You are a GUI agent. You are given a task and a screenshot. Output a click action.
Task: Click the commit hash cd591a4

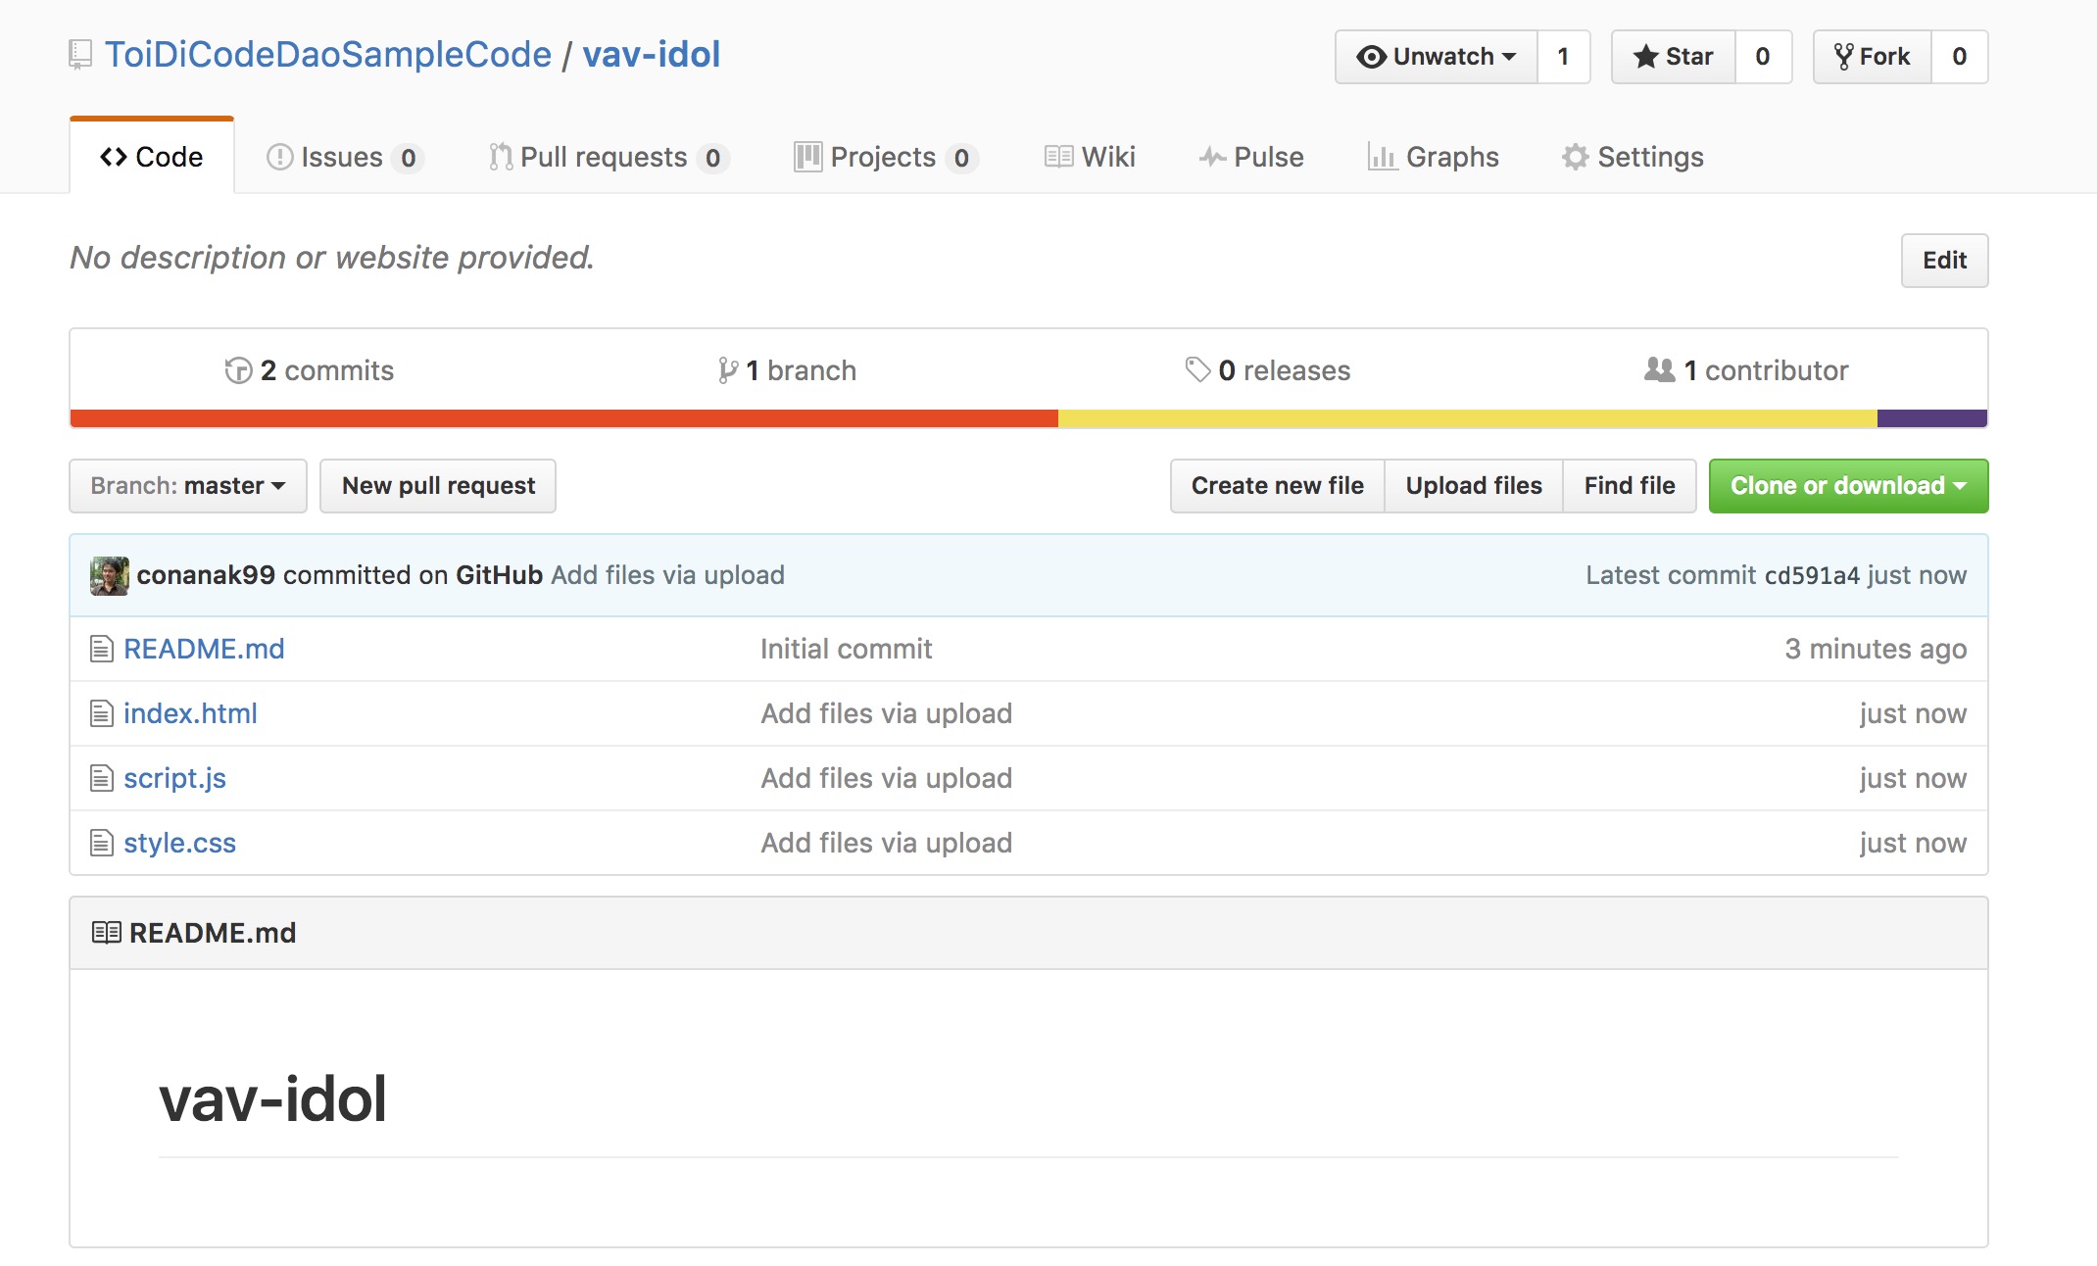pyautogui.click(x=1811, y=575)
